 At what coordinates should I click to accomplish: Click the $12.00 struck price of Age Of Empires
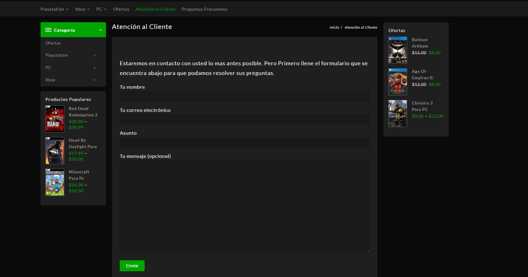[x=419, y=84]
